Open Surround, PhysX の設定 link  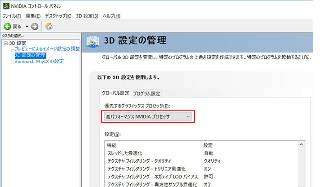point(39,61)
